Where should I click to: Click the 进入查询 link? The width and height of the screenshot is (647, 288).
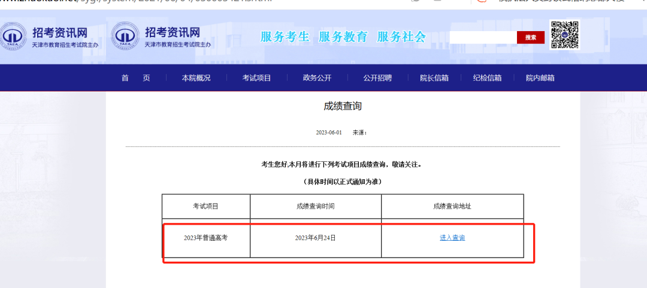452,238
